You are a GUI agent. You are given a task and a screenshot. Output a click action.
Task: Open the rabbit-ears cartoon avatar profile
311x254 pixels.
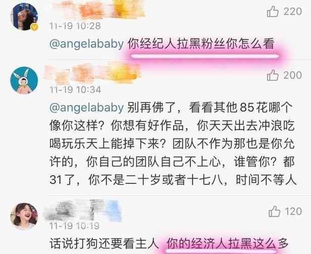24,80
